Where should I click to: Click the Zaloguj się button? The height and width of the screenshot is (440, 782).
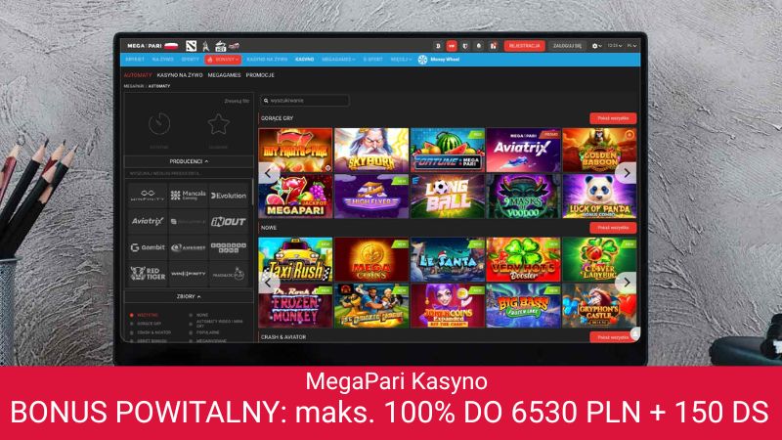point(567,46)
